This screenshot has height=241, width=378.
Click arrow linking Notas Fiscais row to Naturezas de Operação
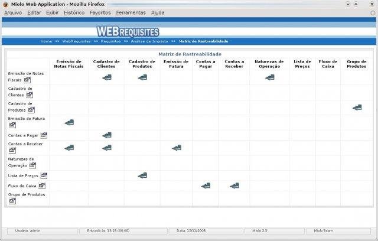tap(270, 77)
